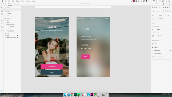Click the email address input field
Image resolution: width=172 pixels, height=97 pixels.
tap(93, 40)
